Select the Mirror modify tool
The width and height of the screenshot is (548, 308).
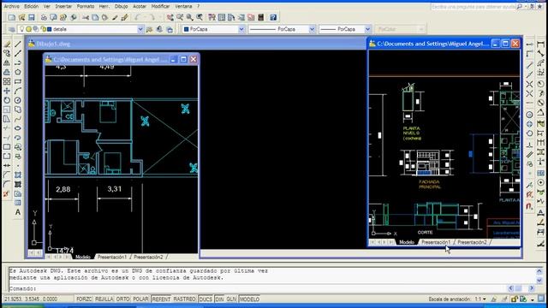(x=7, y=62)
